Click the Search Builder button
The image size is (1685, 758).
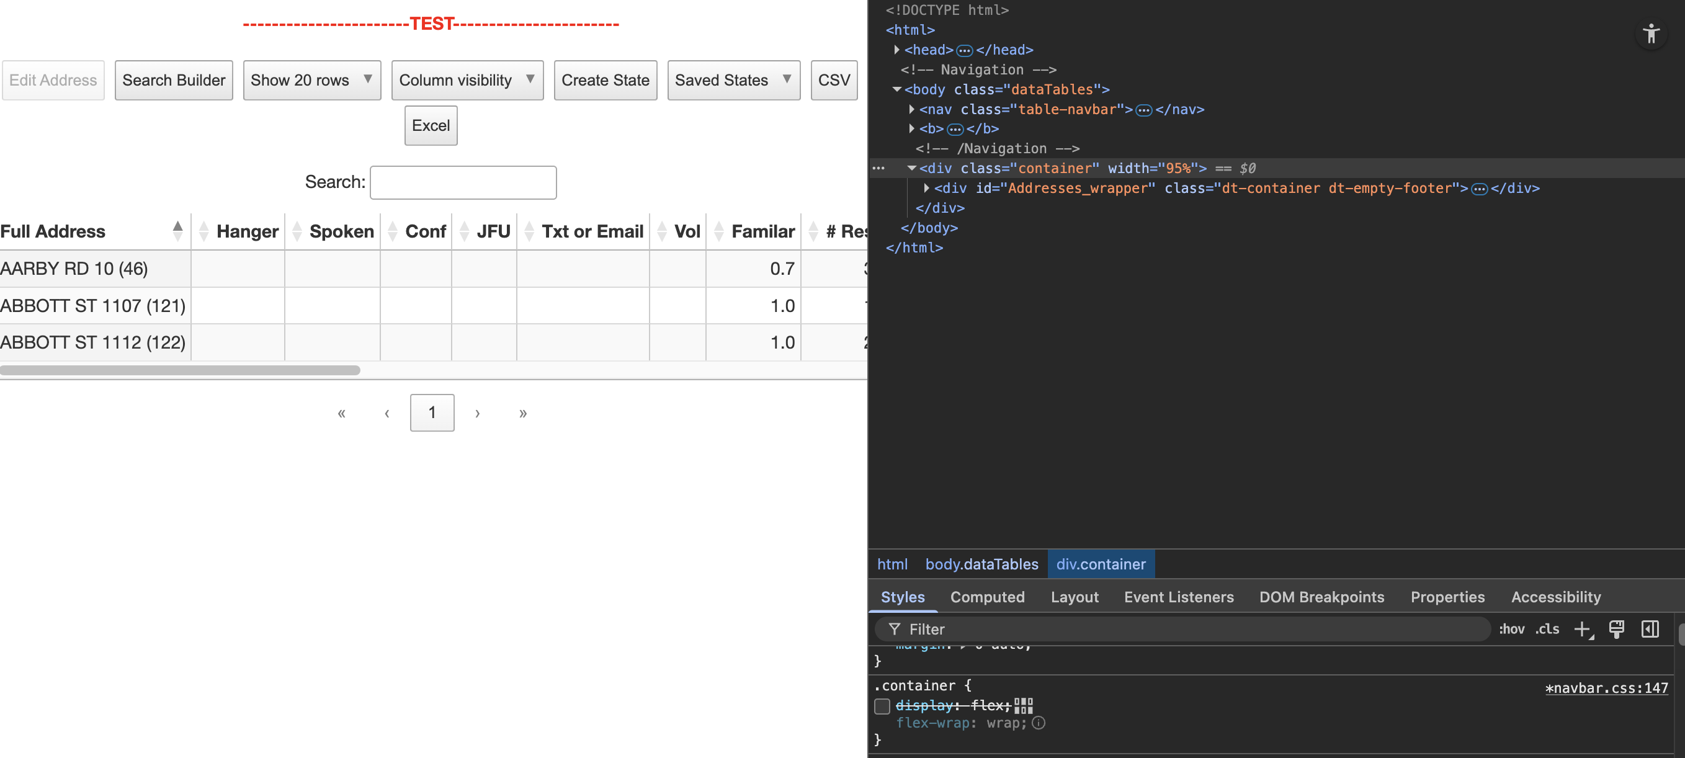tap(173, 81)
